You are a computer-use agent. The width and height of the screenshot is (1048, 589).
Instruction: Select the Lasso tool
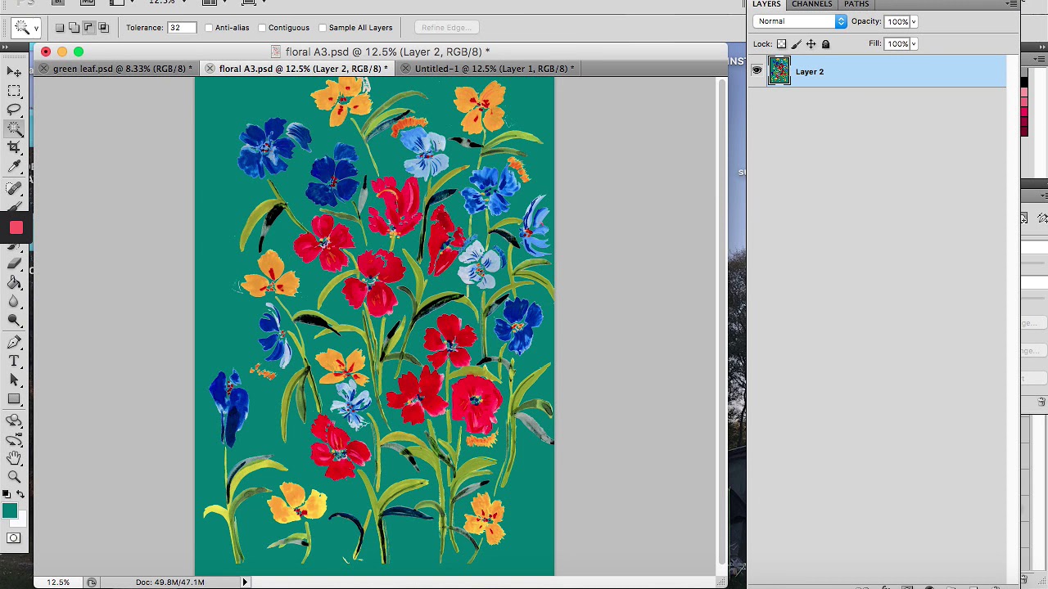14,110
